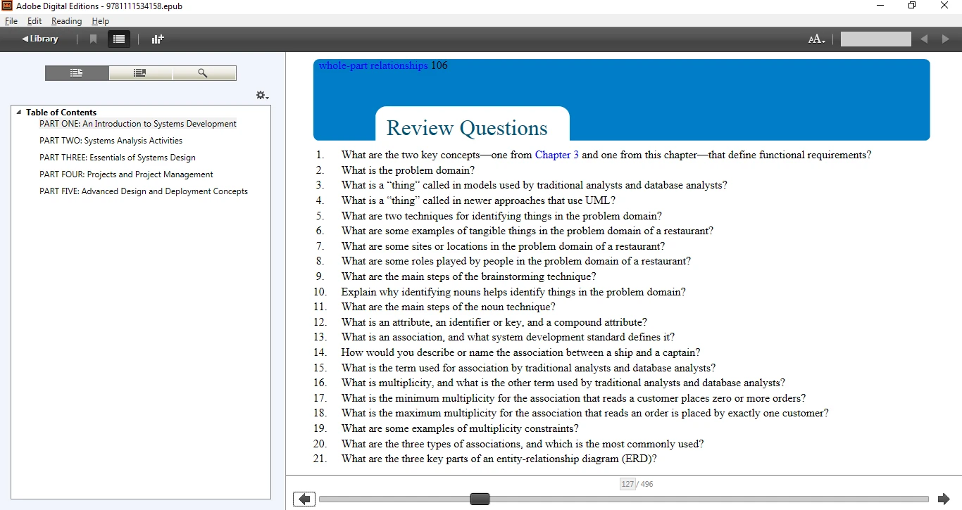
Task: Click the Review Questions heading
Action: [467, 128]
